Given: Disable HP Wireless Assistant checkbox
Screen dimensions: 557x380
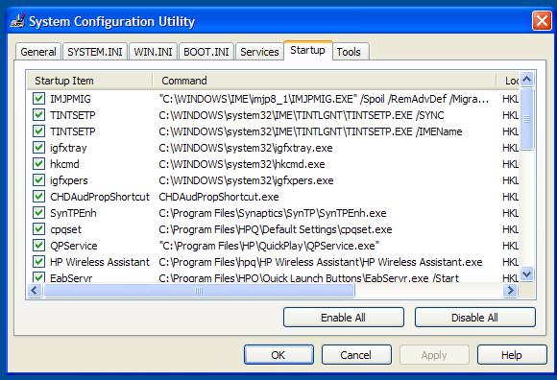Looking at the screenshot, I should 38,262.
